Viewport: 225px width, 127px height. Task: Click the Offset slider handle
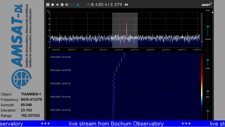(x=208, y=111)
